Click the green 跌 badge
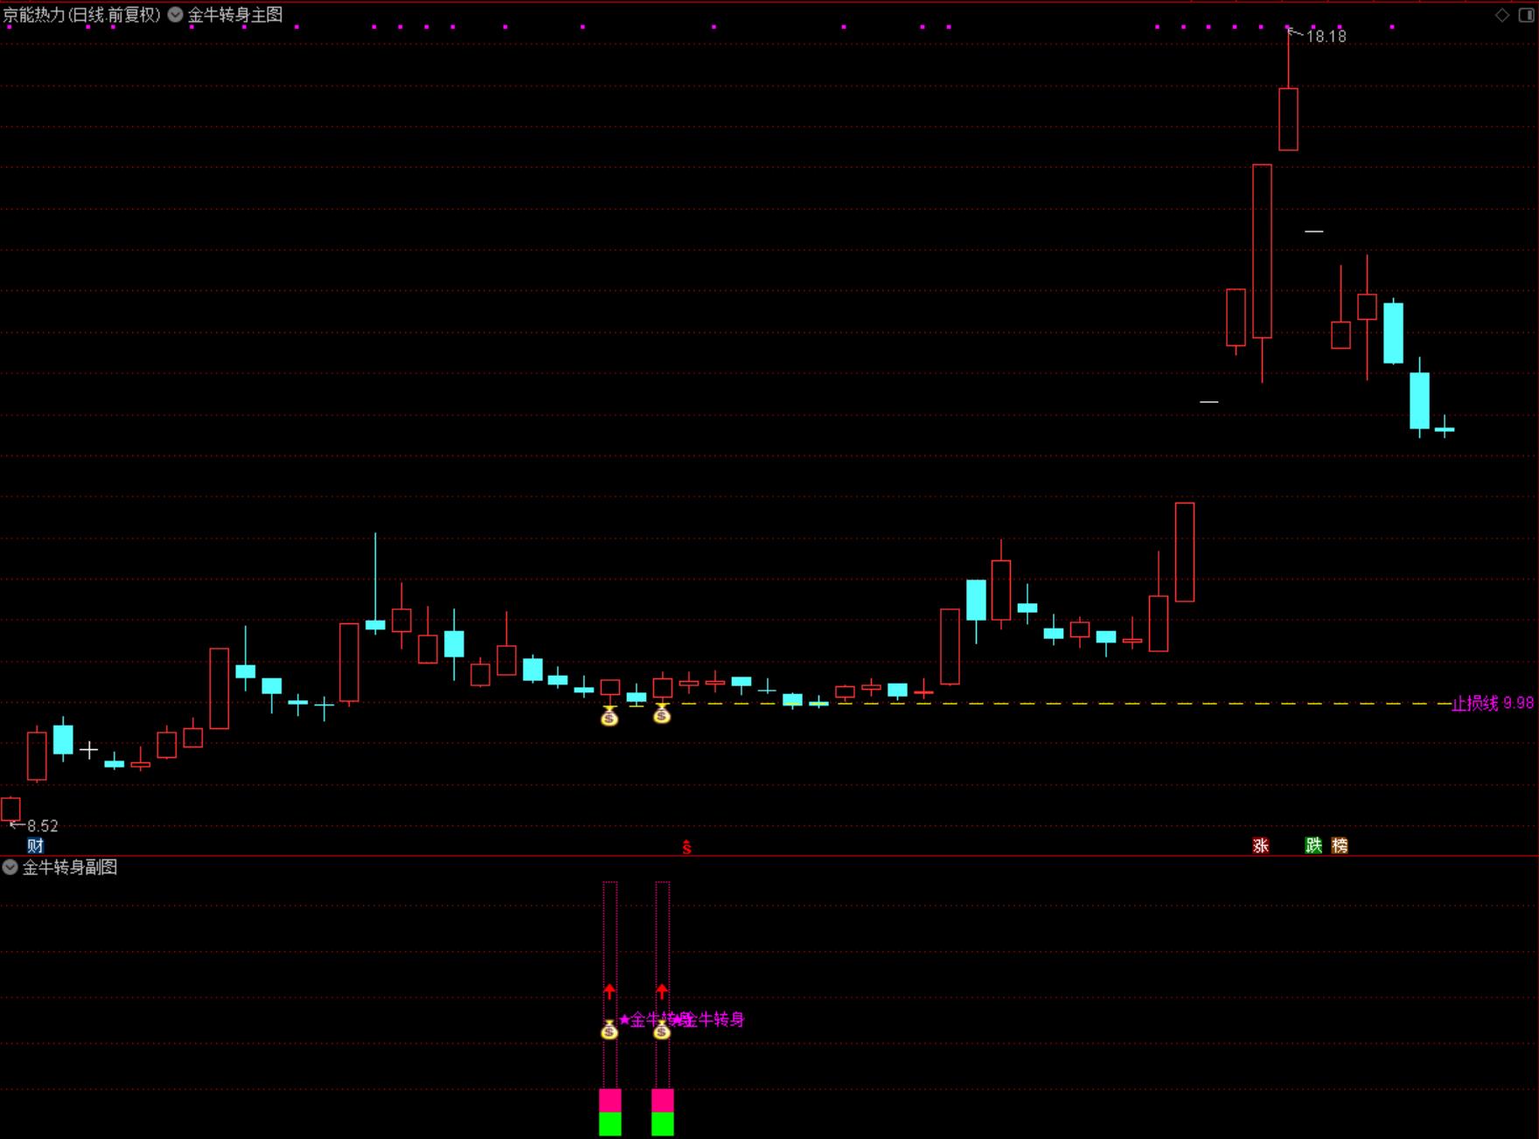This screenshot has width=1539, height=1139. pyautogui.click(x=1313, y=845)
